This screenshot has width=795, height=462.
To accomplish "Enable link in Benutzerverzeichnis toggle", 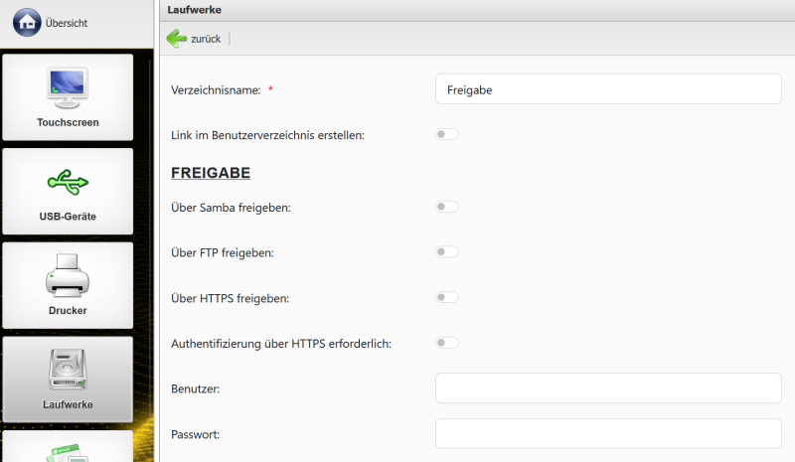I will pyautogui.click(x=447, y=134).
